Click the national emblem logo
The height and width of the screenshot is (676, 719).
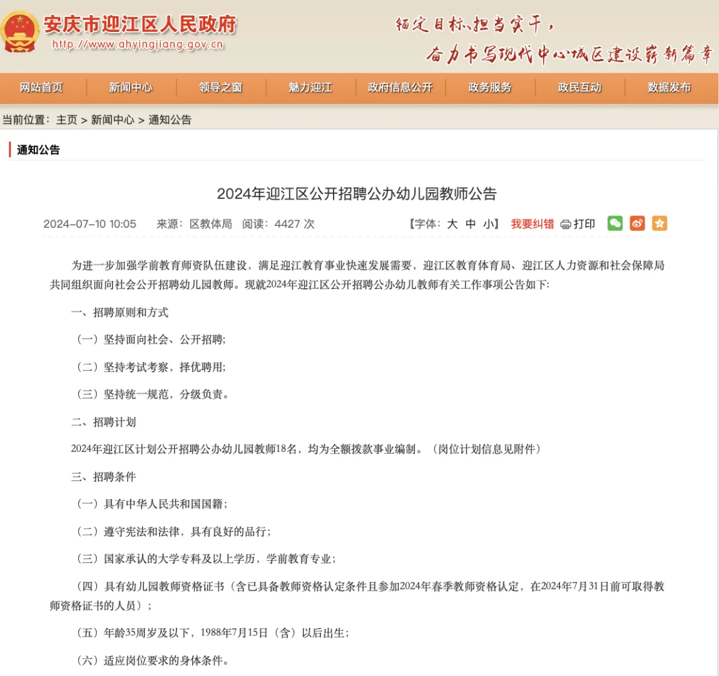(21, 30)
